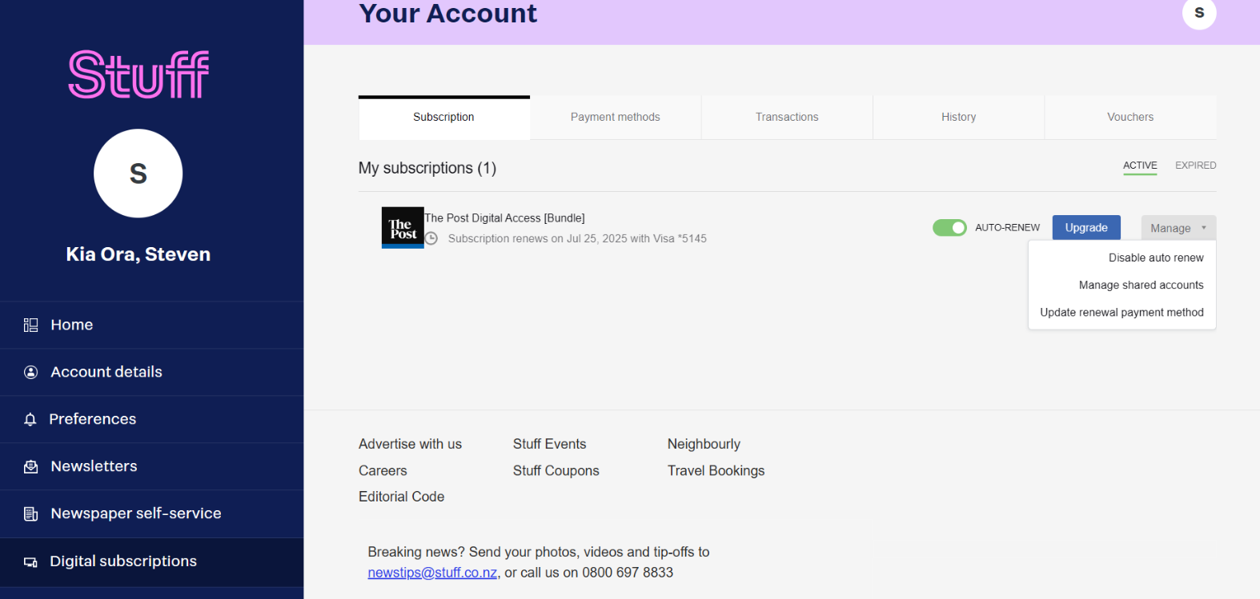Open Newspaper self-service page
1260x599 pixels.
pyautogui.click(x=151, y=513)
